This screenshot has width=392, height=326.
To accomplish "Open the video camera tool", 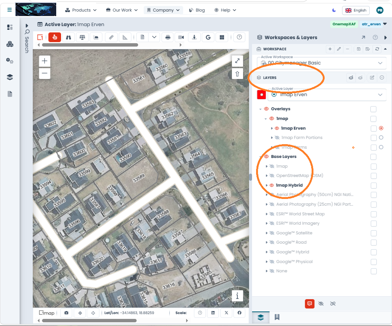I will click(x=181, y=37).
